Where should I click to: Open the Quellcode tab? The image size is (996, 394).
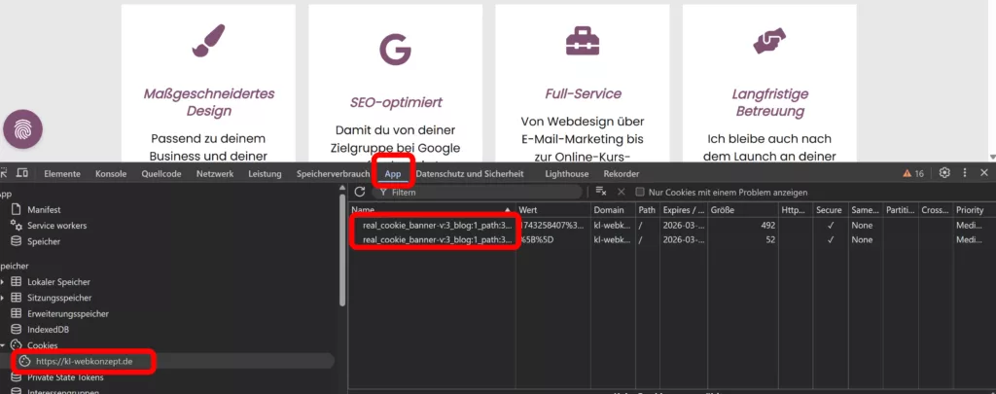pos(161,173)
